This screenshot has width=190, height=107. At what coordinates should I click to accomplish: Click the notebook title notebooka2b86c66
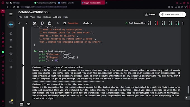pyautogui.click(x=34, y=12)
